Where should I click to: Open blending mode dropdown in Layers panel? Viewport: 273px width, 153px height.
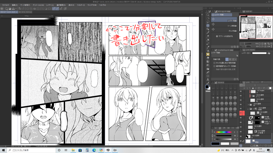255,85
